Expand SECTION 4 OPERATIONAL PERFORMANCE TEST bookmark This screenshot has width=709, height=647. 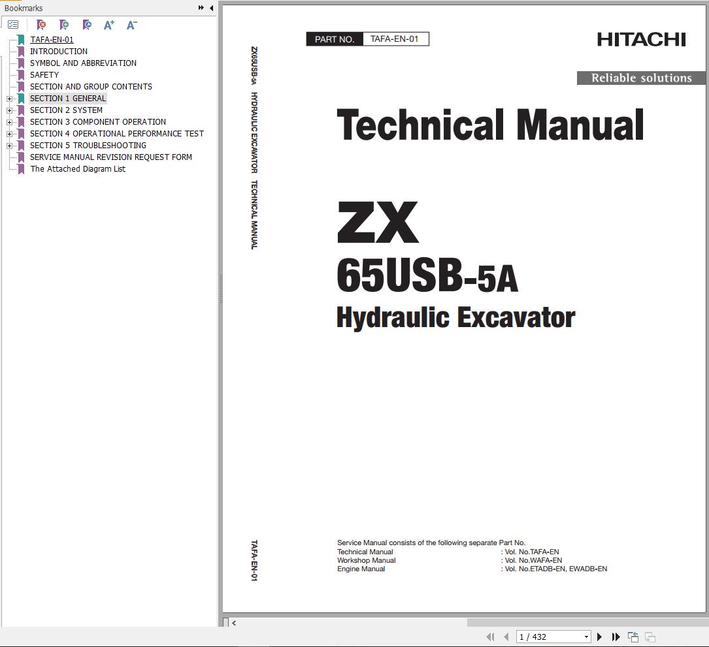pos(10,134)
